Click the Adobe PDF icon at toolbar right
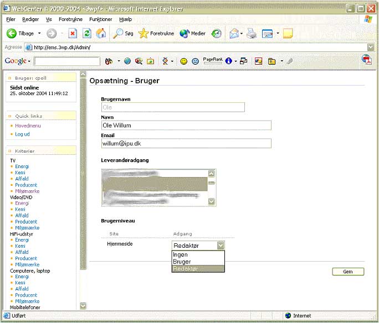 pyautogui.click(x=367, y=60)
